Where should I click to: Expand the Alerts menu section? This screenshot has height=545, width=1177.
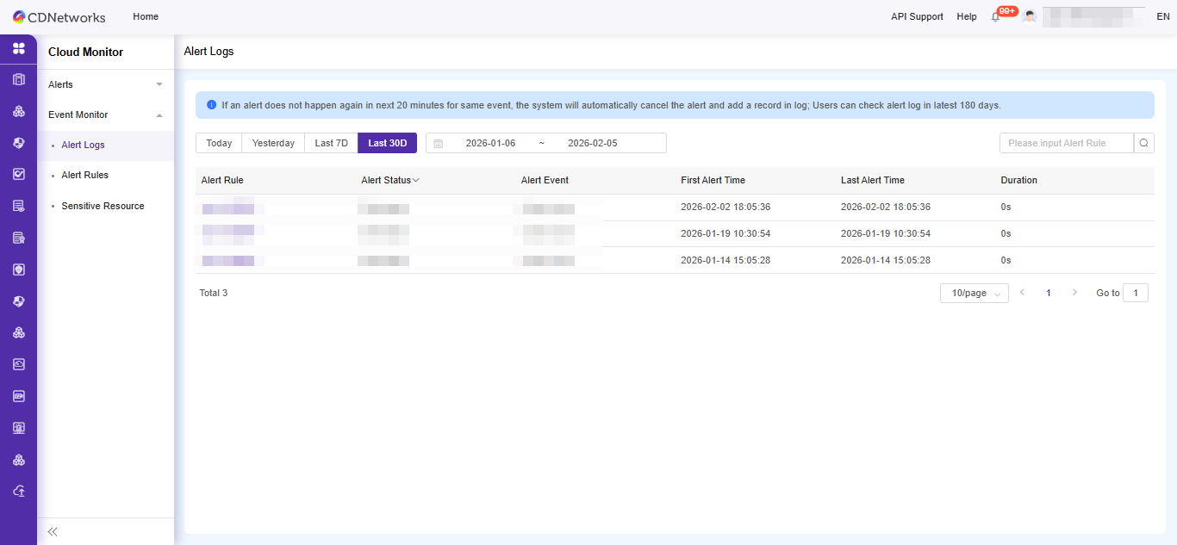point(105,84)
